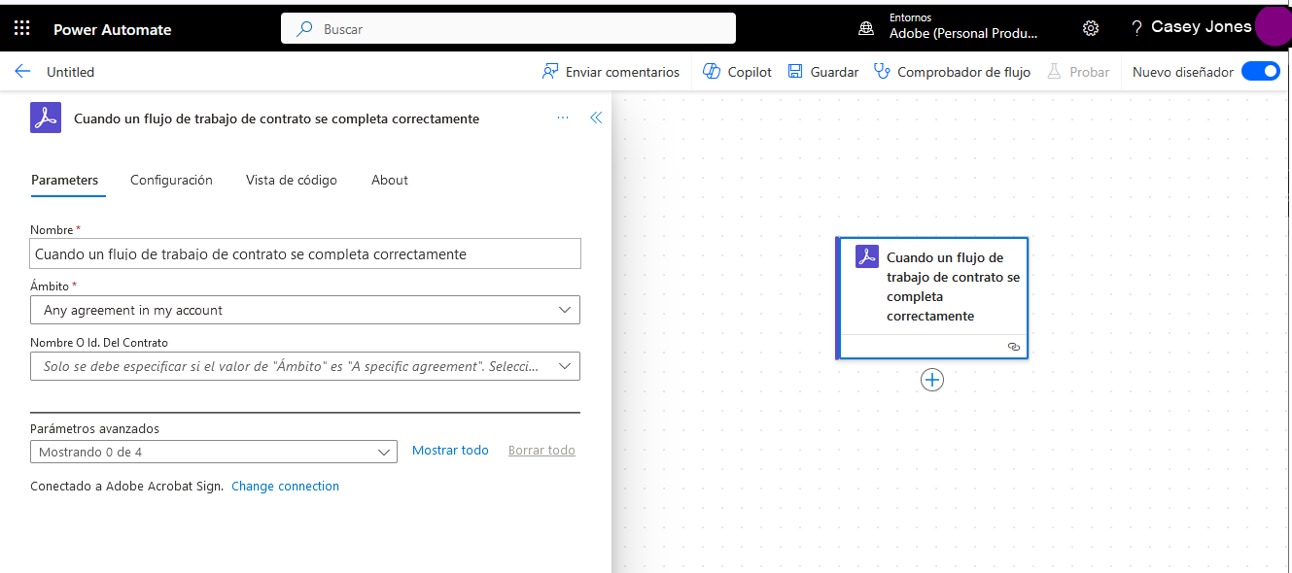Click Mostrar todo to reveal advanced parameters
The height and width of the screenshot is (573, 1292).
point(450,450)
